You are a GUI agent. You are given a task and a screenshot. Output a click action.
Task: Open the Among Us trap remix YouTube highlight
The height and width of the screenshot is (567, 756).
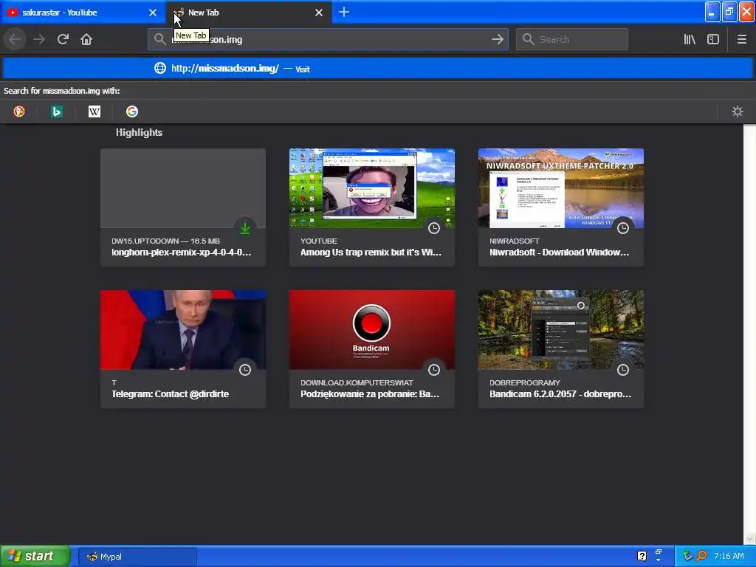(x=372, y=207)
